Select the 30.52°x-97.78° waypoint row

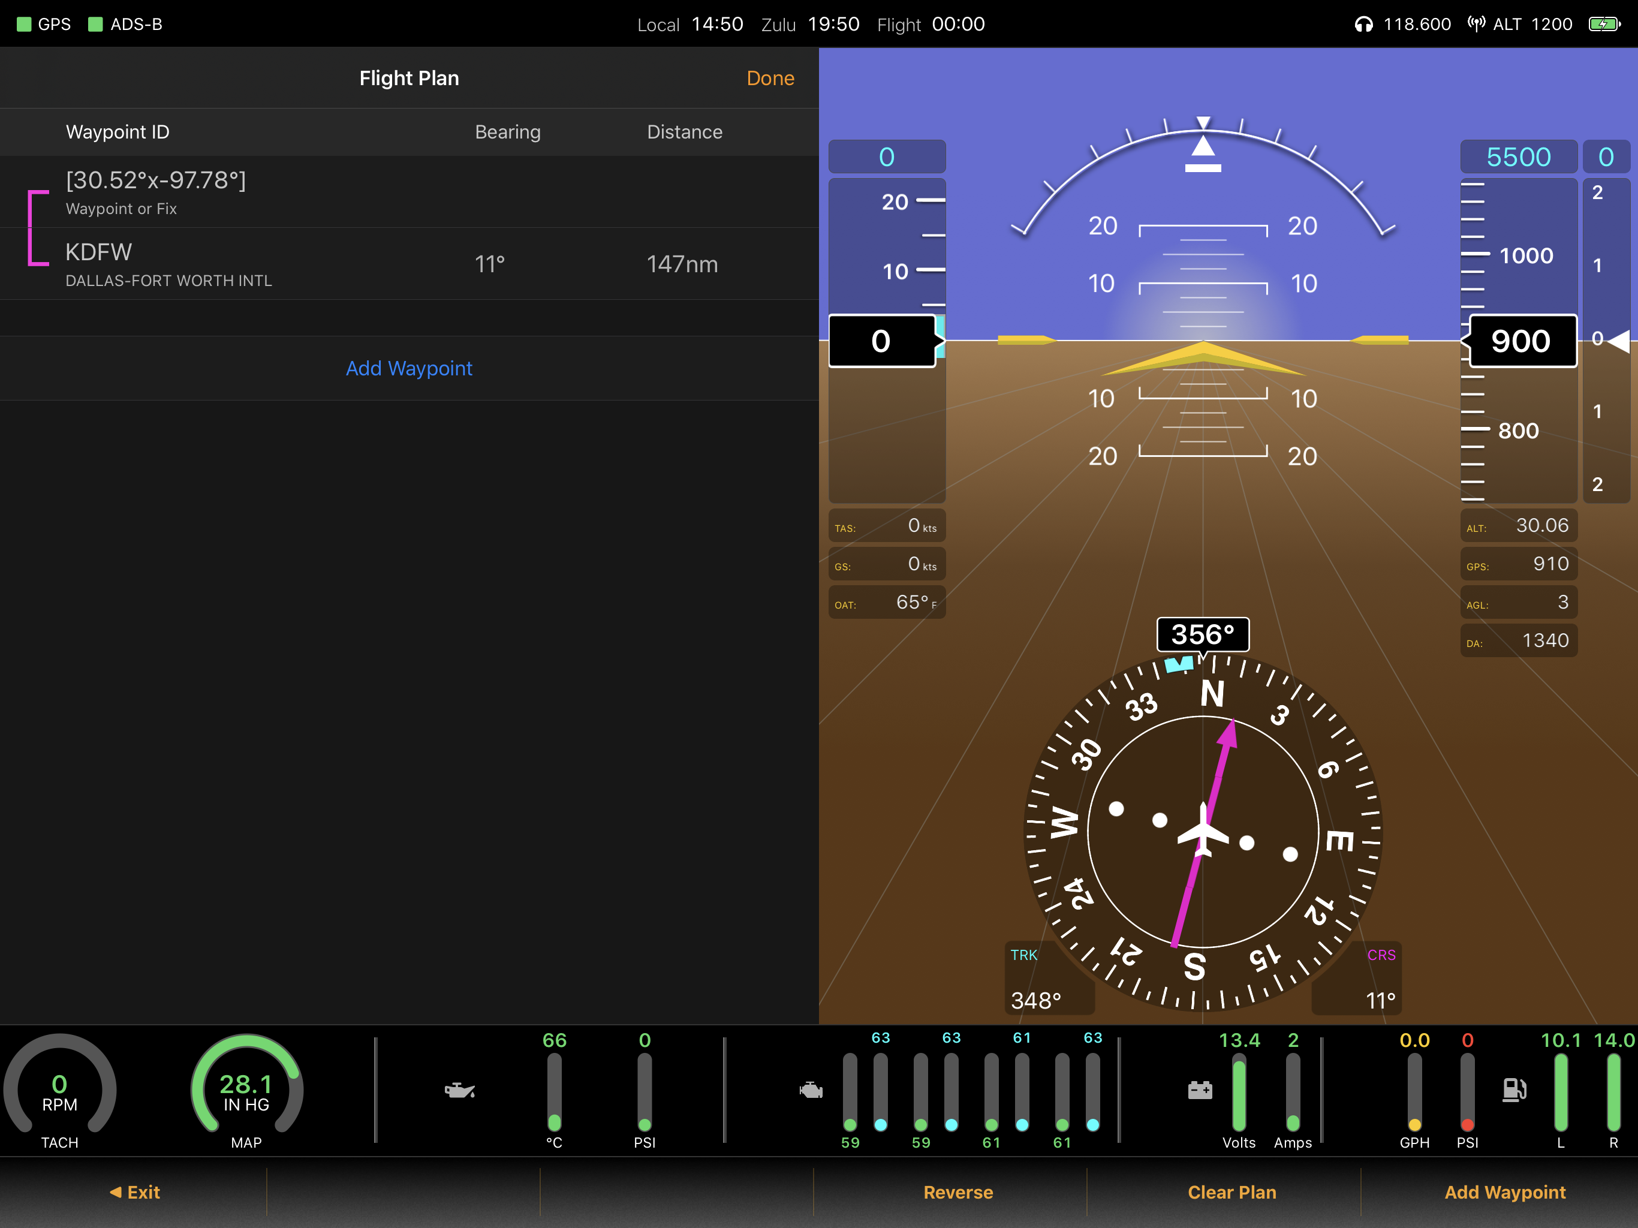pyautogui.click(x=409, y=192)
